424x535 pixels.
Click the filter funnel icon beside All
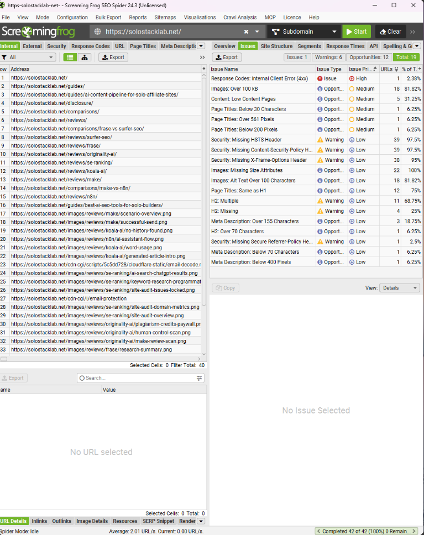(4, 57)
